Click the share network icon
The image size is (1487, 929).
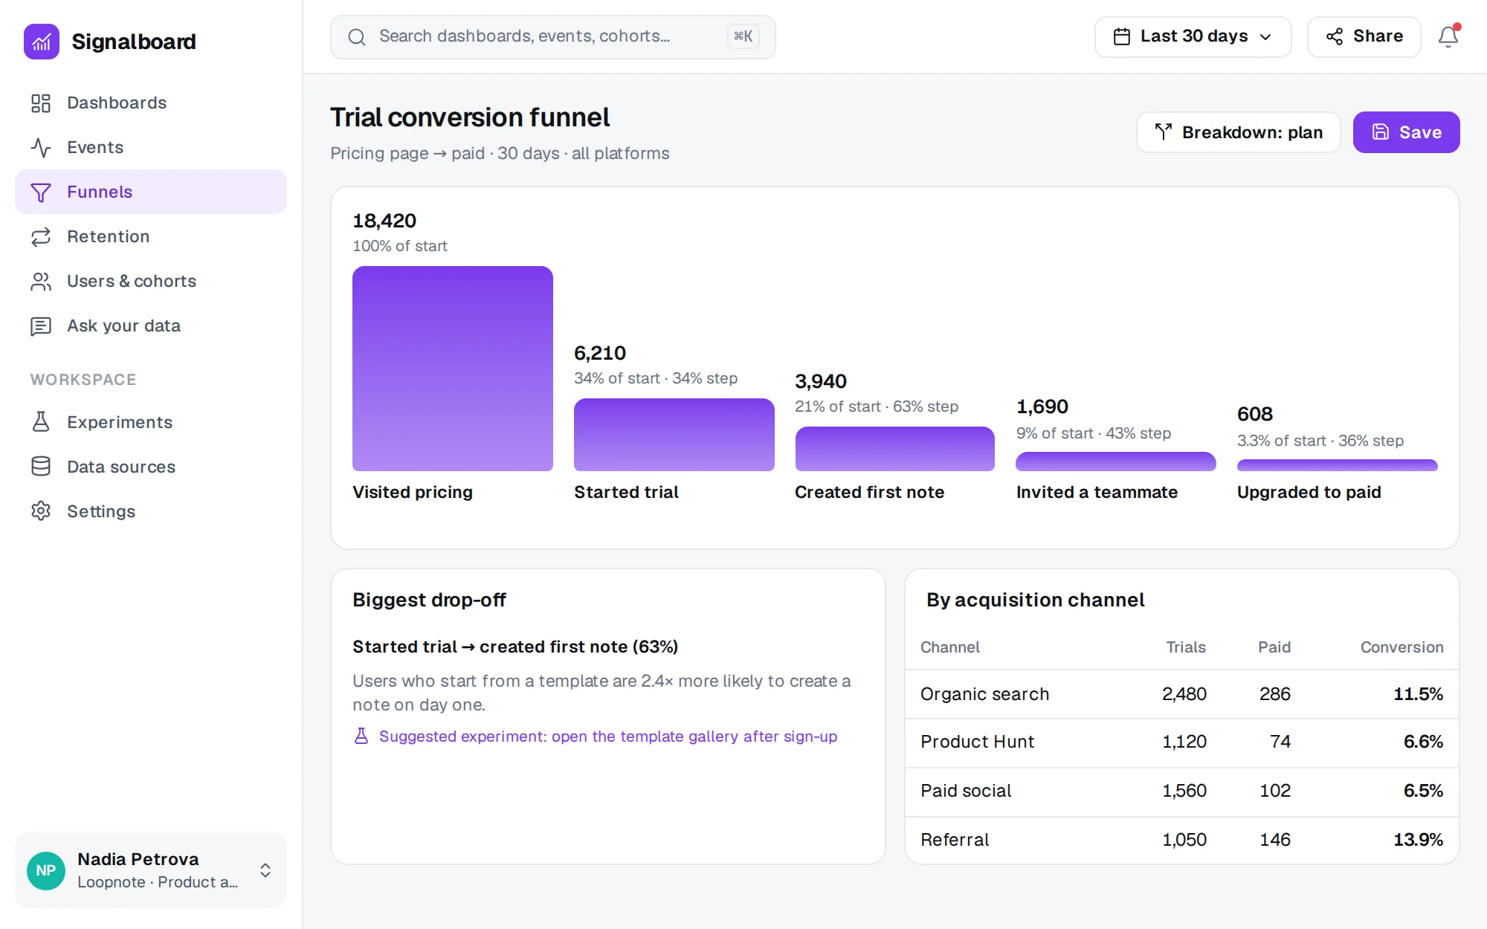[1335, 36]
